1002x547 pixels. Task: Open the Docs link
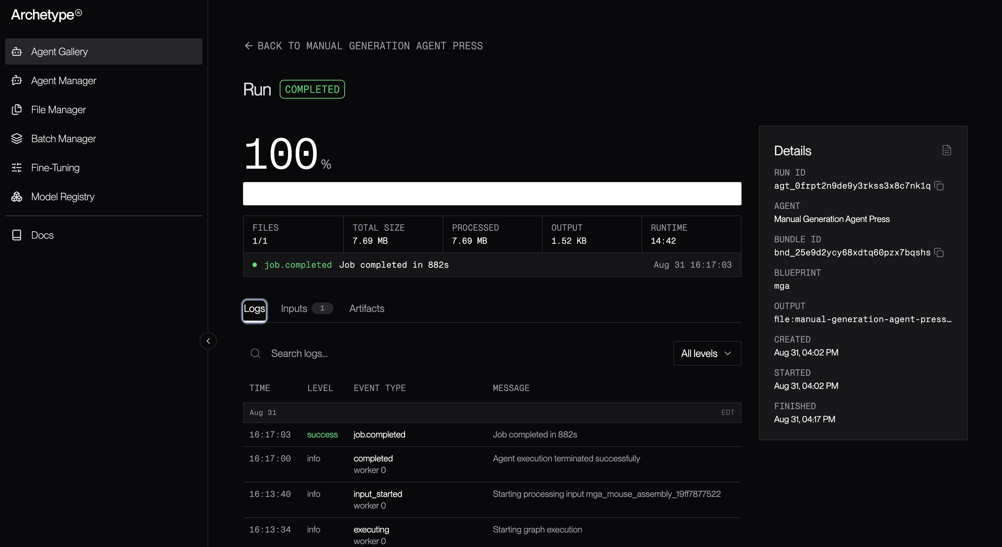[x=103, y=235]
